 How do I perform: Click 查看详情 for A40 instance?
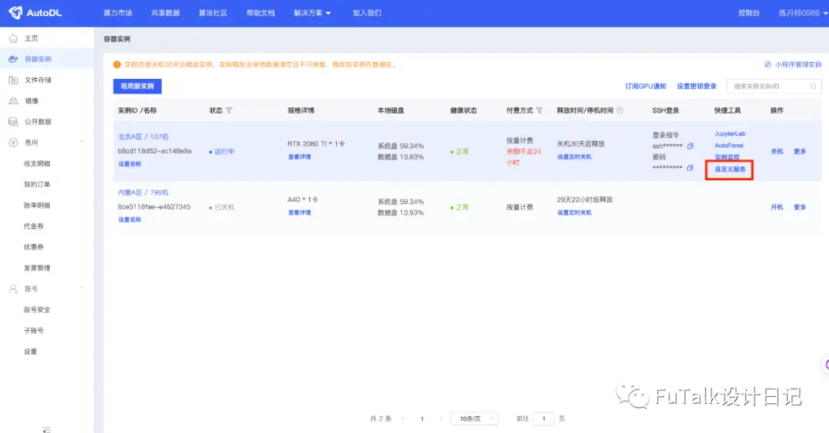299,213
